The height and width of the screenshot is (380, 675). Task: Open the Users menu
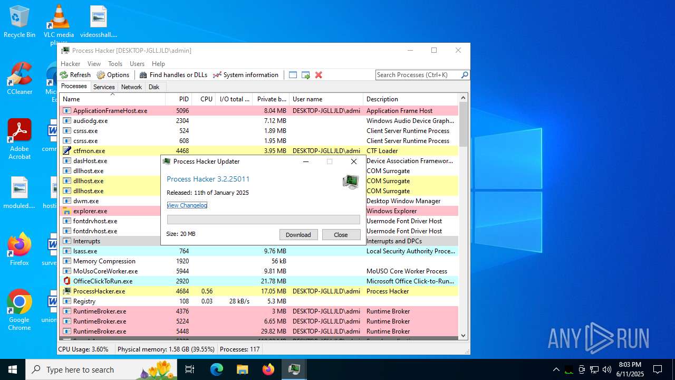click(137, 64)
